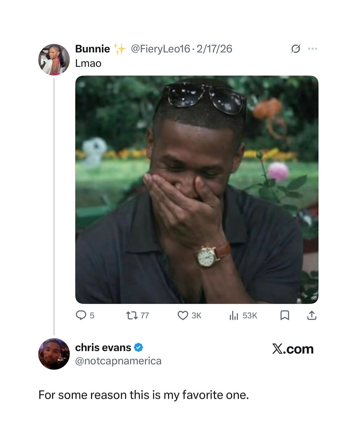Click the repost arrows icon
Screen dimensions: 357x446
click(132, 315)
